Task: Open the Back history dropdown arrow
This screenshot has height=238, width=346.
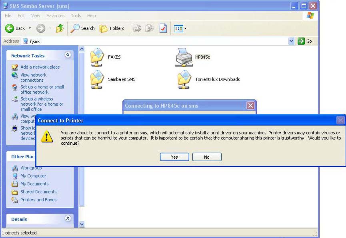Action: click(x=30, y=28)
